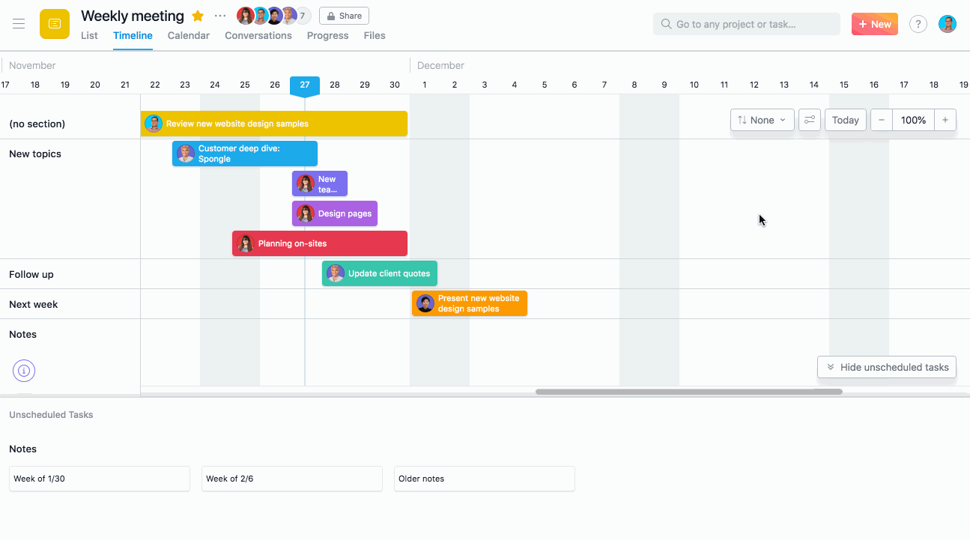Click the horizontal timeline scrollbar

pyautogui.click(x=688, y=391)
